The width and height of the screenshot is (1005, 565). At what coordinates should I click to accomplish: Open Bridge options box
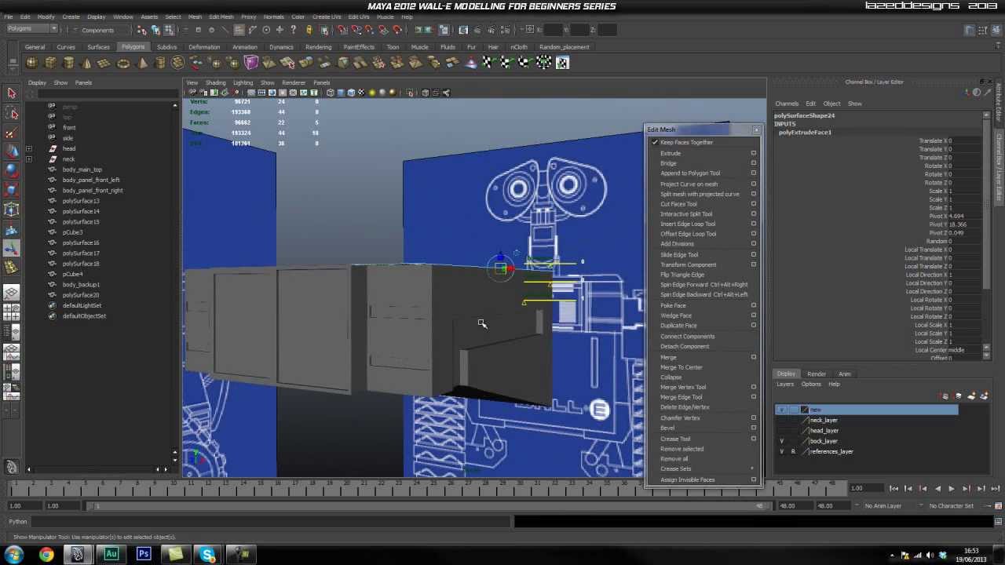point(754,163)
